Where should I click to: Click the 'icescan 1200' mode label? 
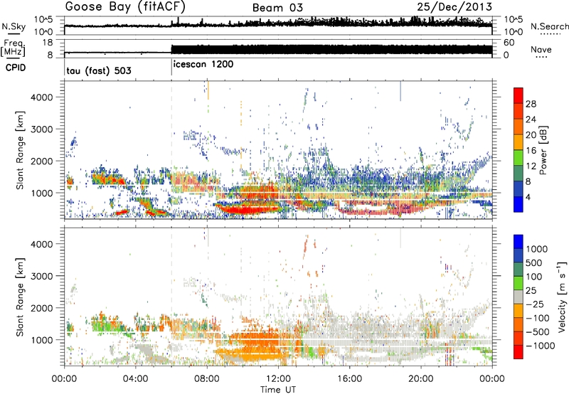click(x=203, y=64)
